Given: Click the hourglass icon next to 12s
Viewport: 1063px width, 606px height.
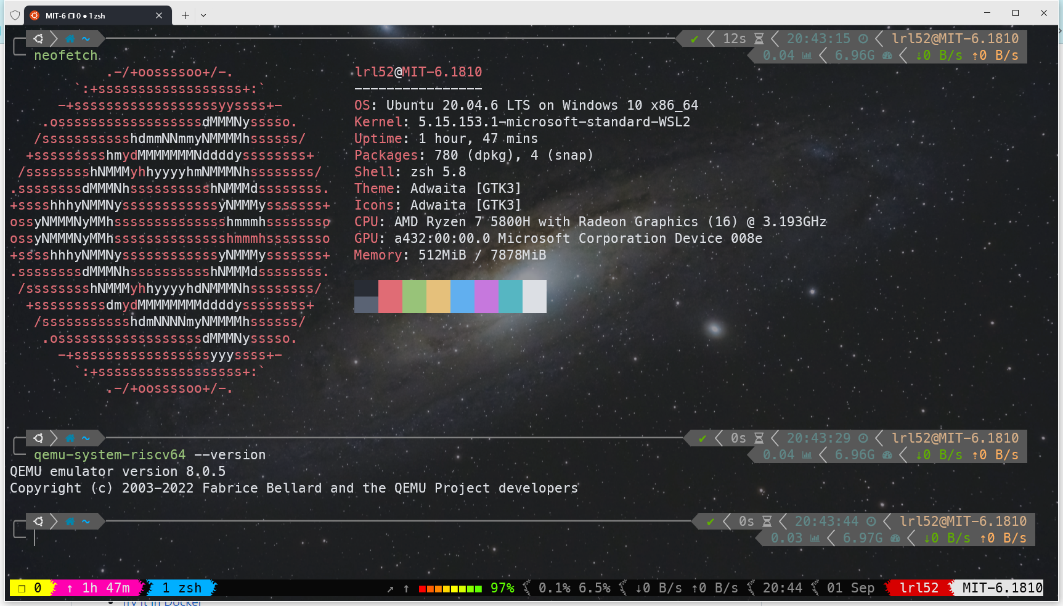Looking at the screenshot, I should click(759, 39).
